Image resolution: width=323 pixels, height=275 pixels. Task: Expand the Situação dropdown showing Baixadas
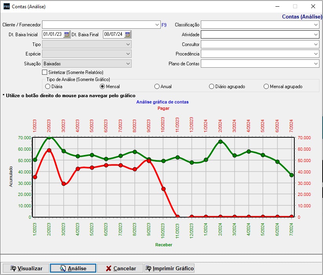pyautogui.click(x=128, y=64)
